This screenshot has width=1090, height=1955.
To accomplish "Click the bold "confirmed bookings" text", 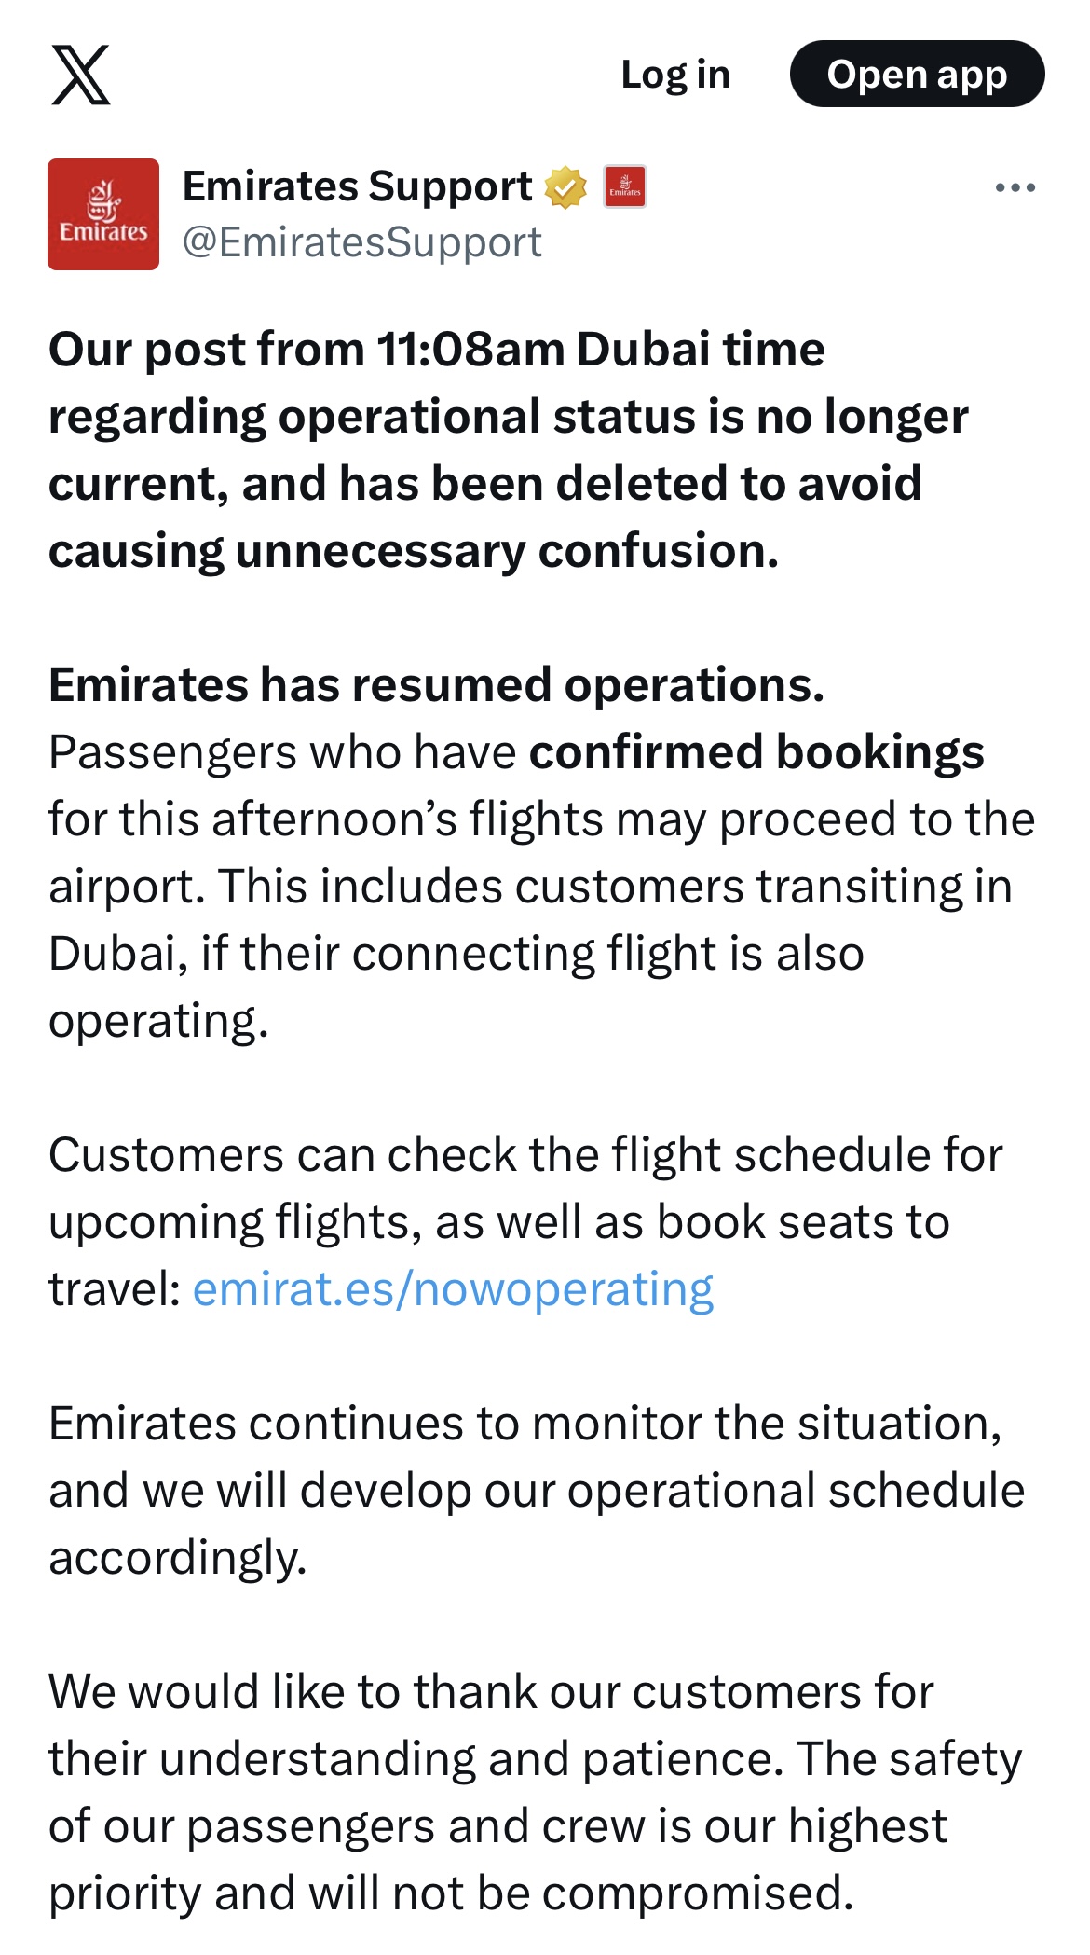I will 756,752.
